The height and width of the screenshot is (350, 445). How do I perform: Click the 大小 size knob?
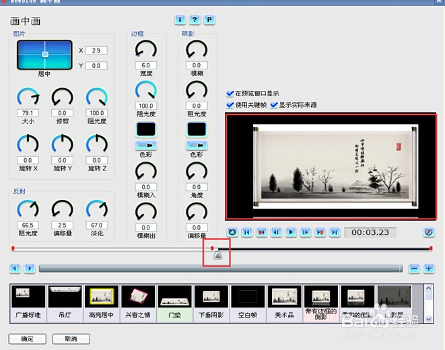pos(28,98)
